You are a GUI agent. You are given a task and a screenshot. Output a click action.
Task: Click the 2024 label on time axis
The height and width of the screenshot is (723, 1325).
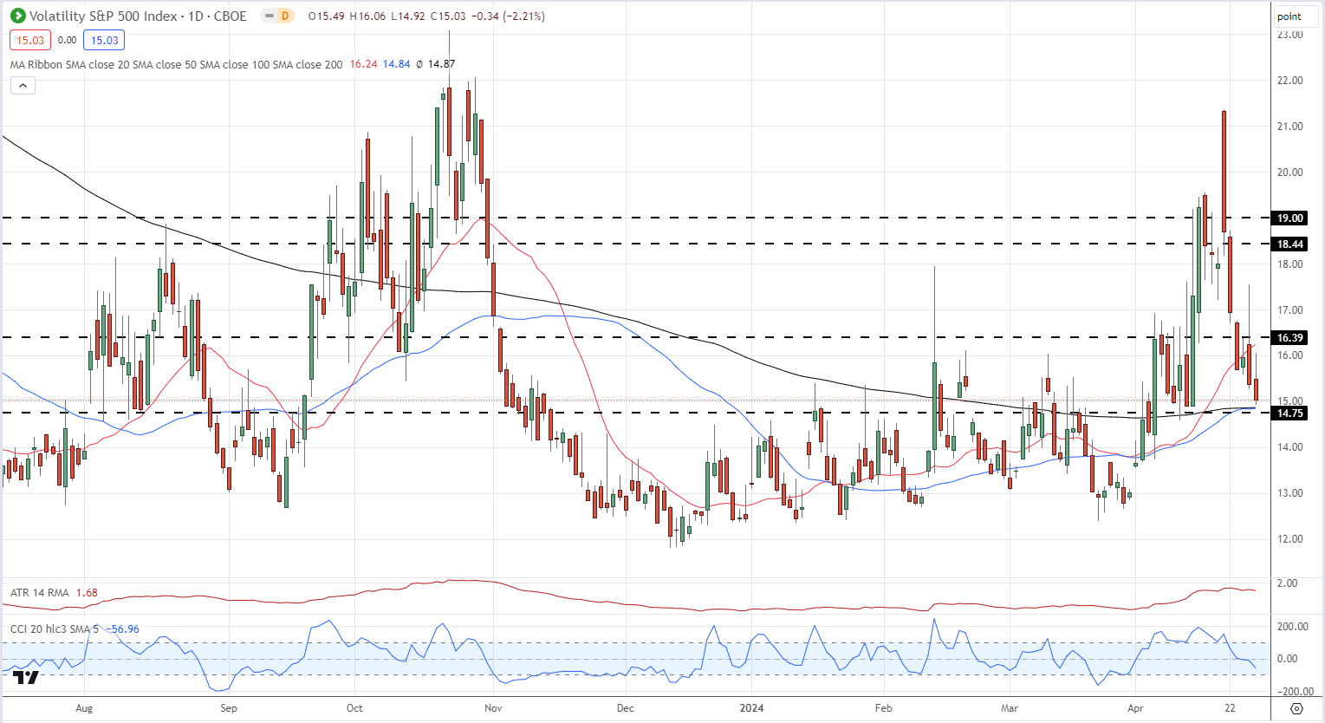click(751, 708)
